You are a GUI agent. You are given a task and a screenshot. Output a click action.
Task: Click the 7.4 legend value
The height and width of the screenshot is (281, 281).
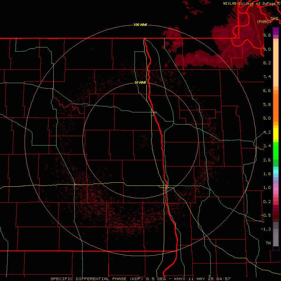click(x=267, y=77)
